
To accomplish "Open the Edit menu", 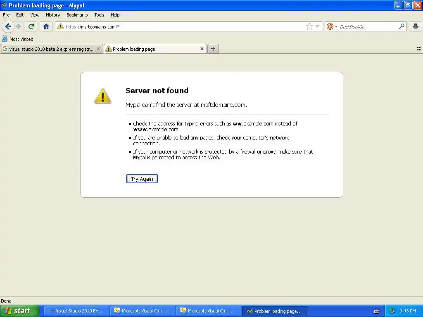I will (20, 15).
